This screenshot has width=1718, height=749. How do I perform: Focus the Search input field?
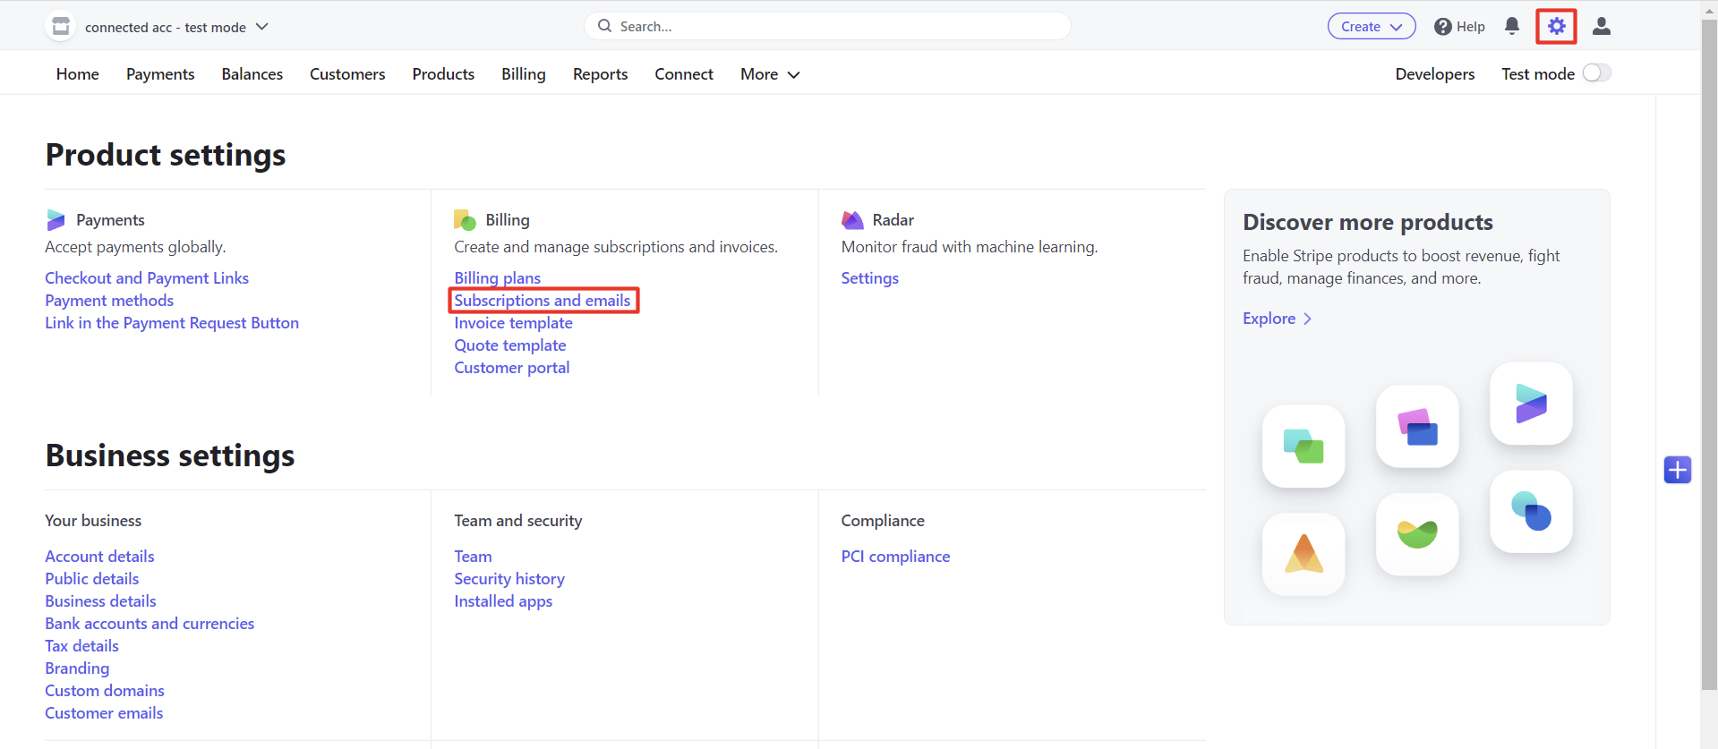click(827, 26)
